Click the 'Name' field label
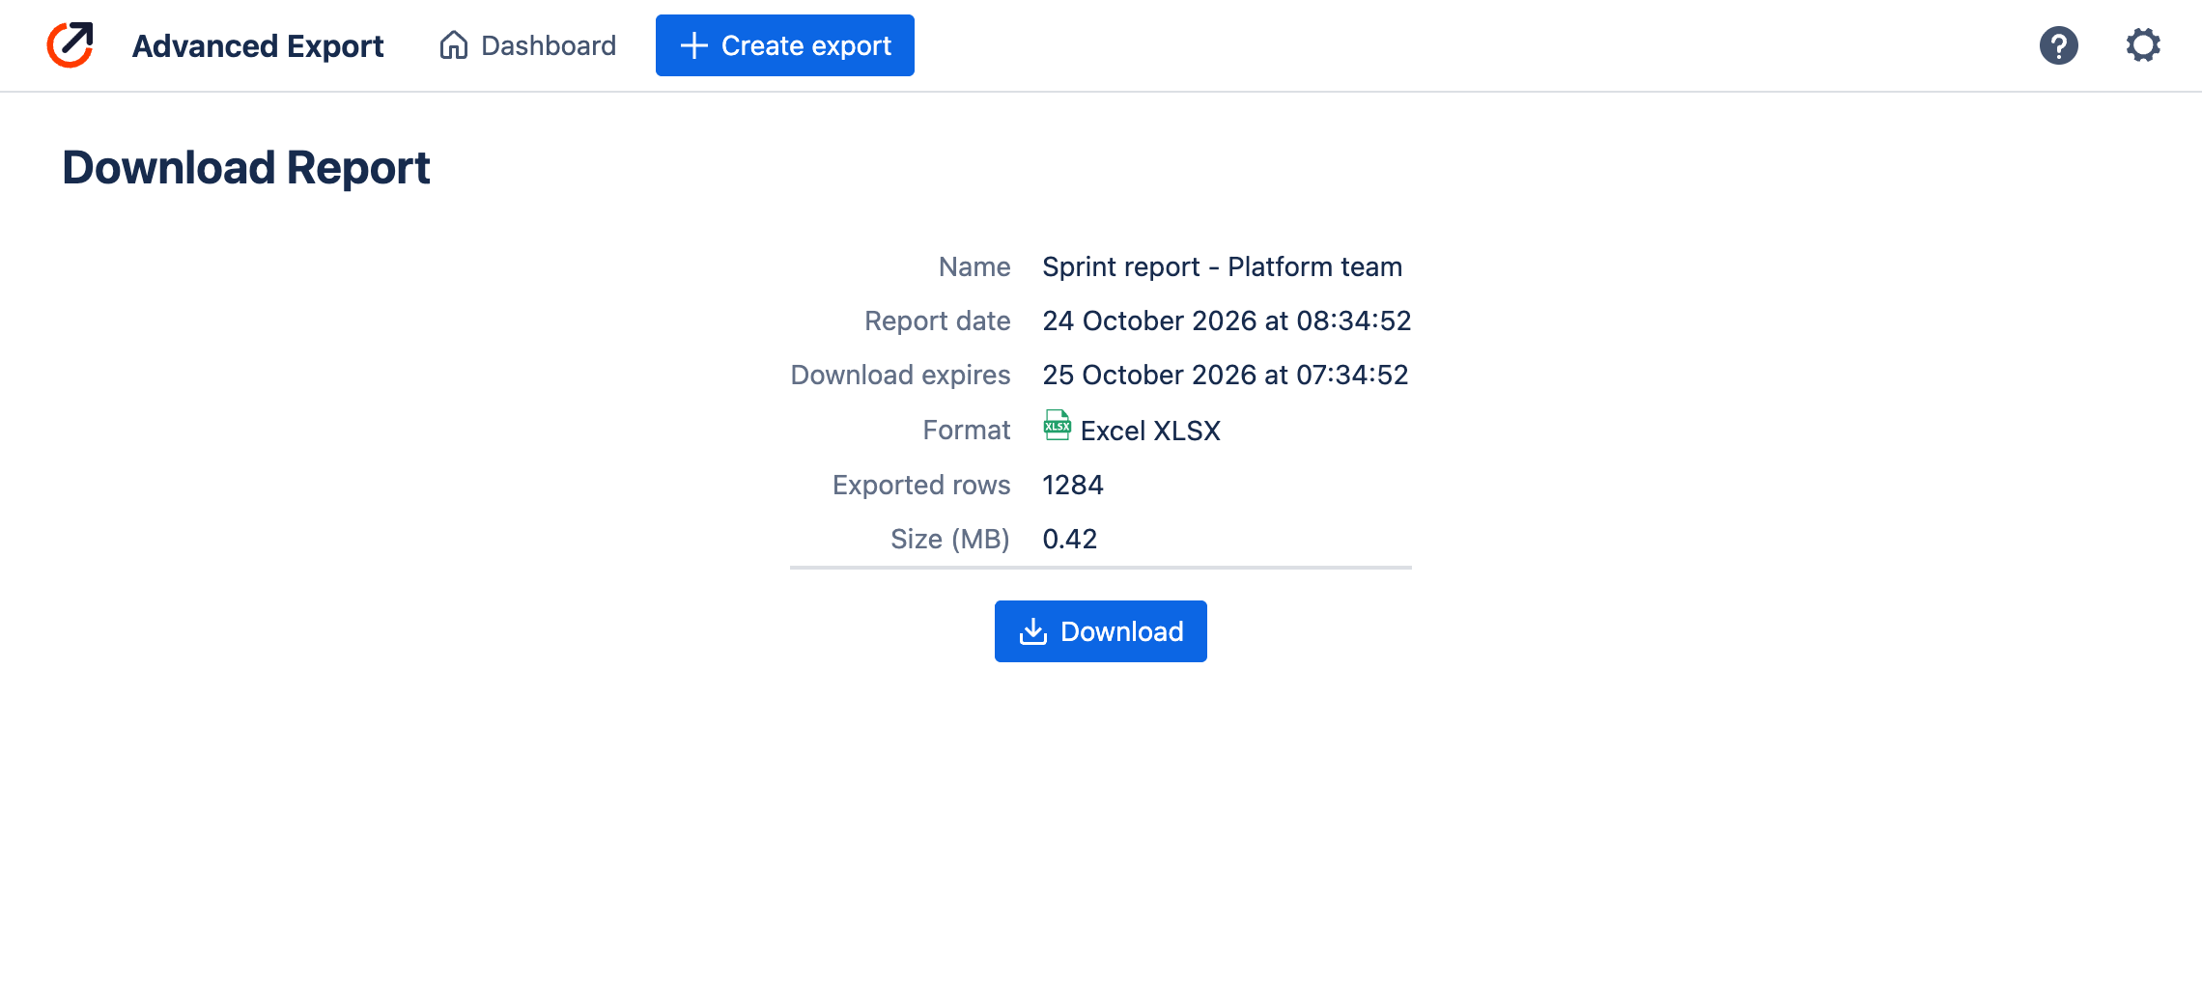Viewport: 2202px width, 1004px height. click(974, 266)
